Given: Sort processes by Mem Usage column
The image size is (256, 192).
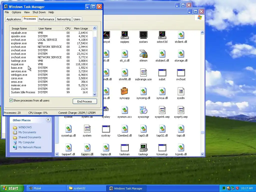Looking at the screenshot, I should tap(81, 28).
